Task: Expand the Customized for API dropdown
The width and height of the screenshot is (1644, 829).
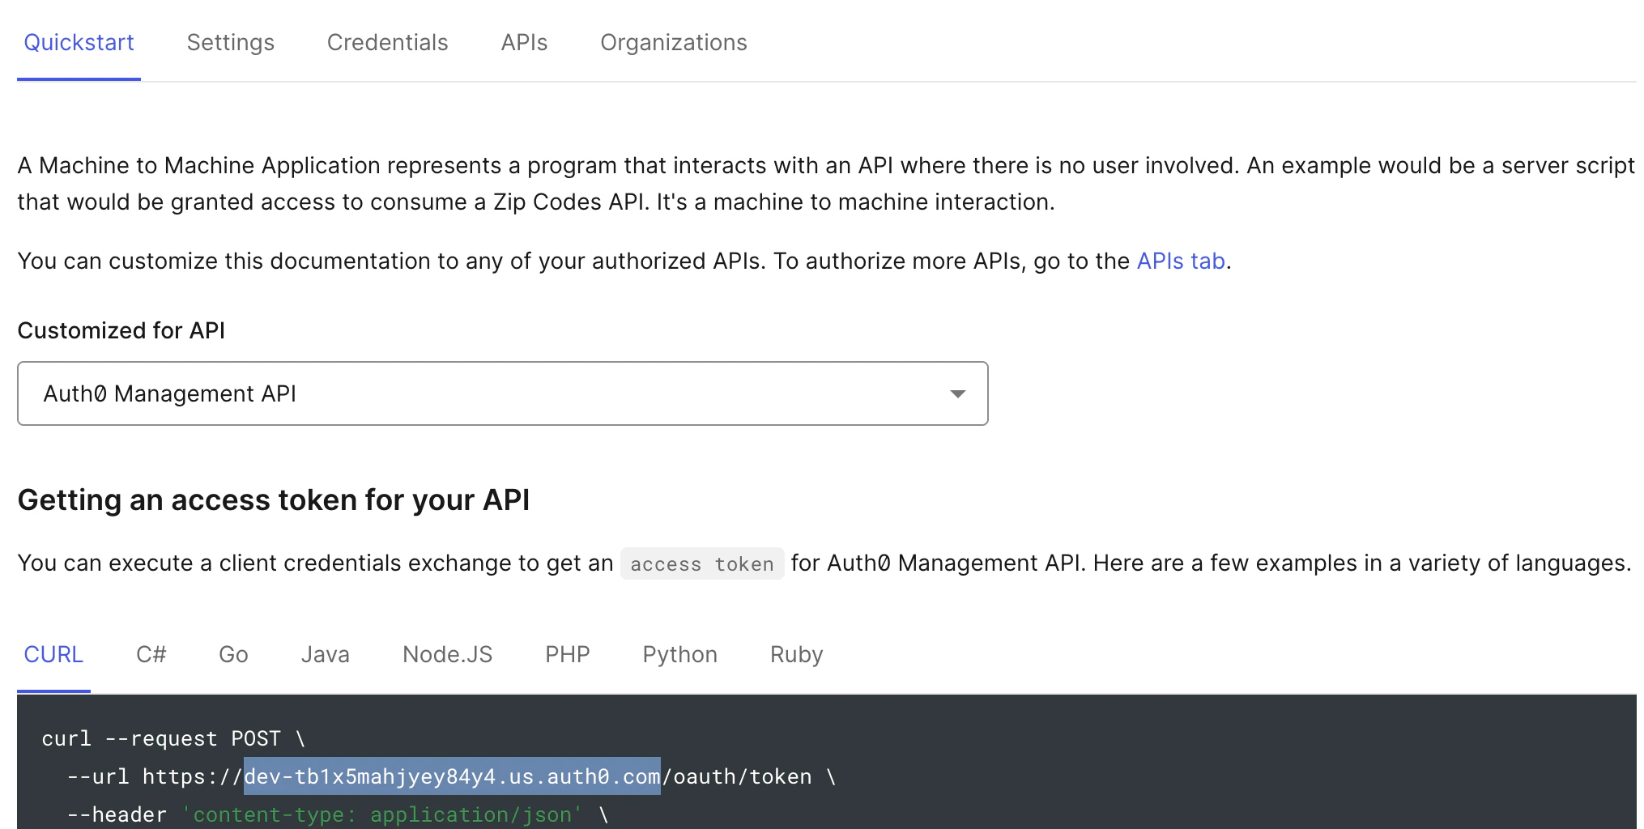Action: click(502, 393)
